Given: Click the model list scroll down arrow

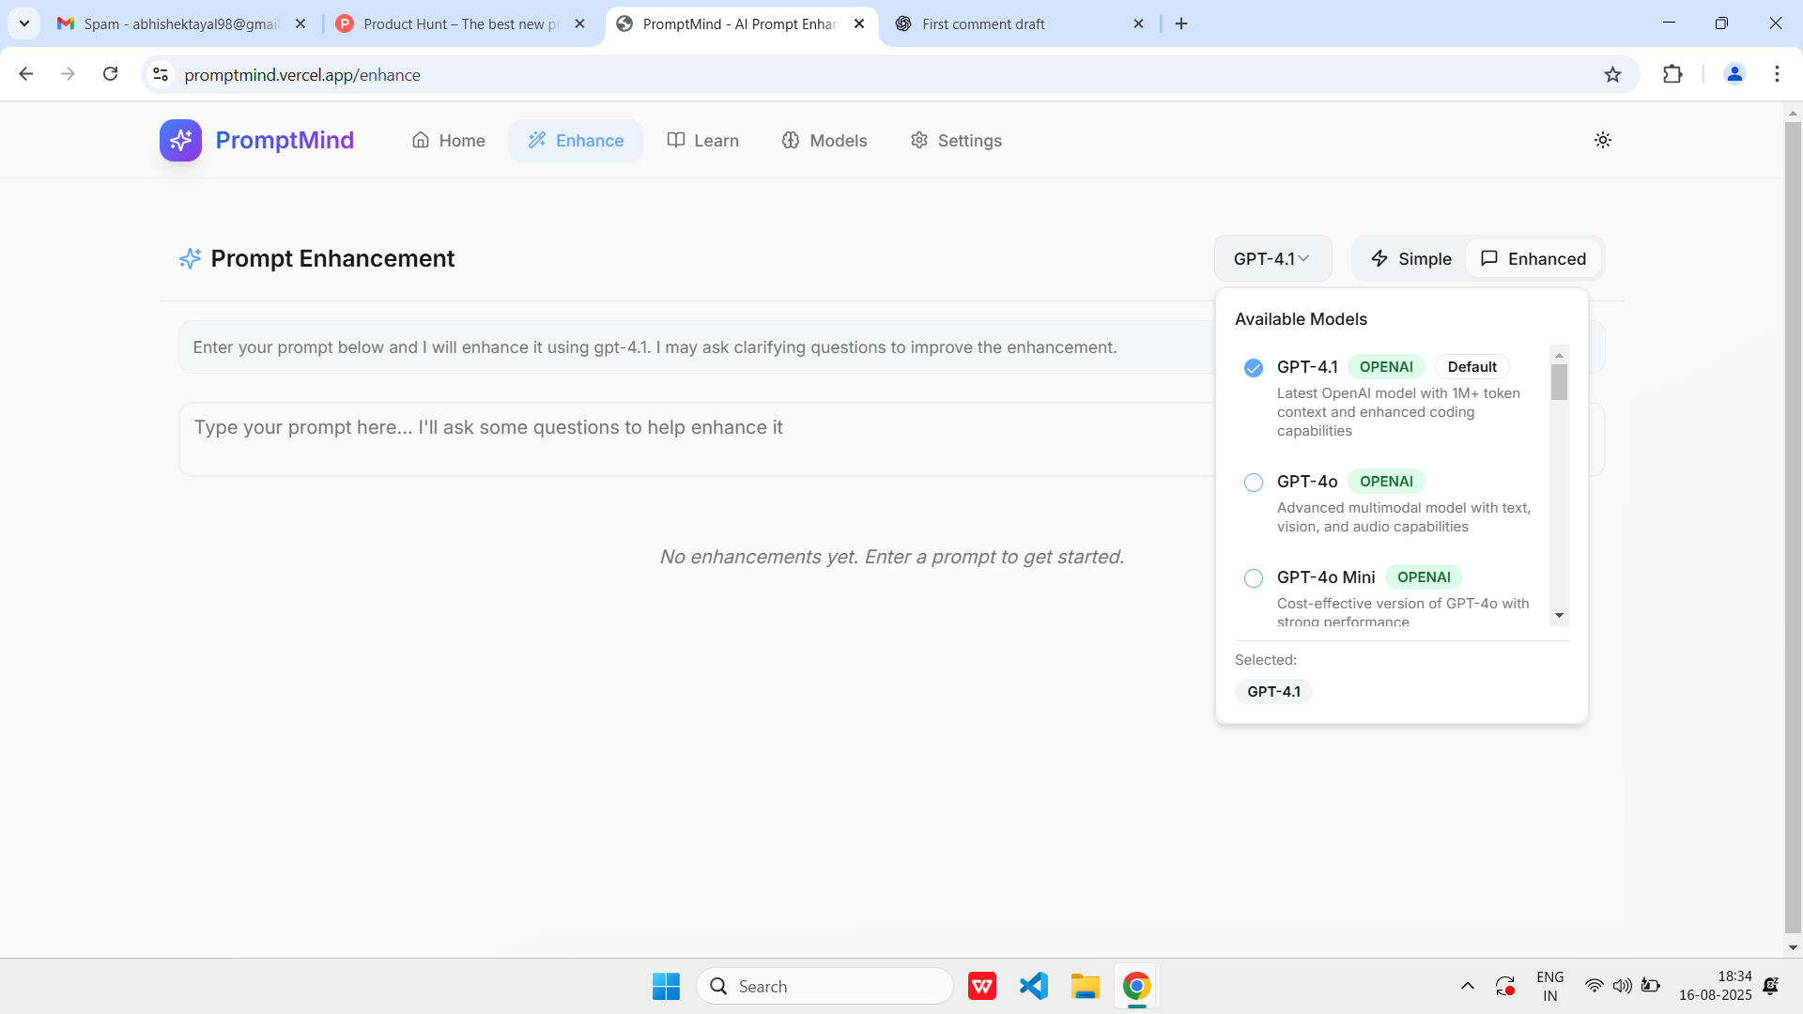Looking at the screenshot, I should click(x=1559, y=616).
